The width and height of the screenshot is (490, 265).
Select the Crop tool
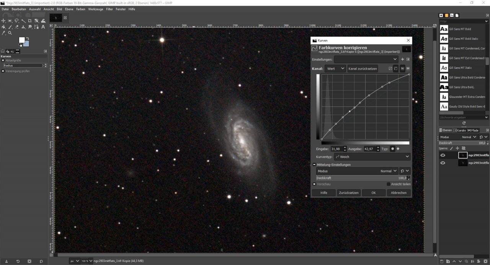pos(30,21)
